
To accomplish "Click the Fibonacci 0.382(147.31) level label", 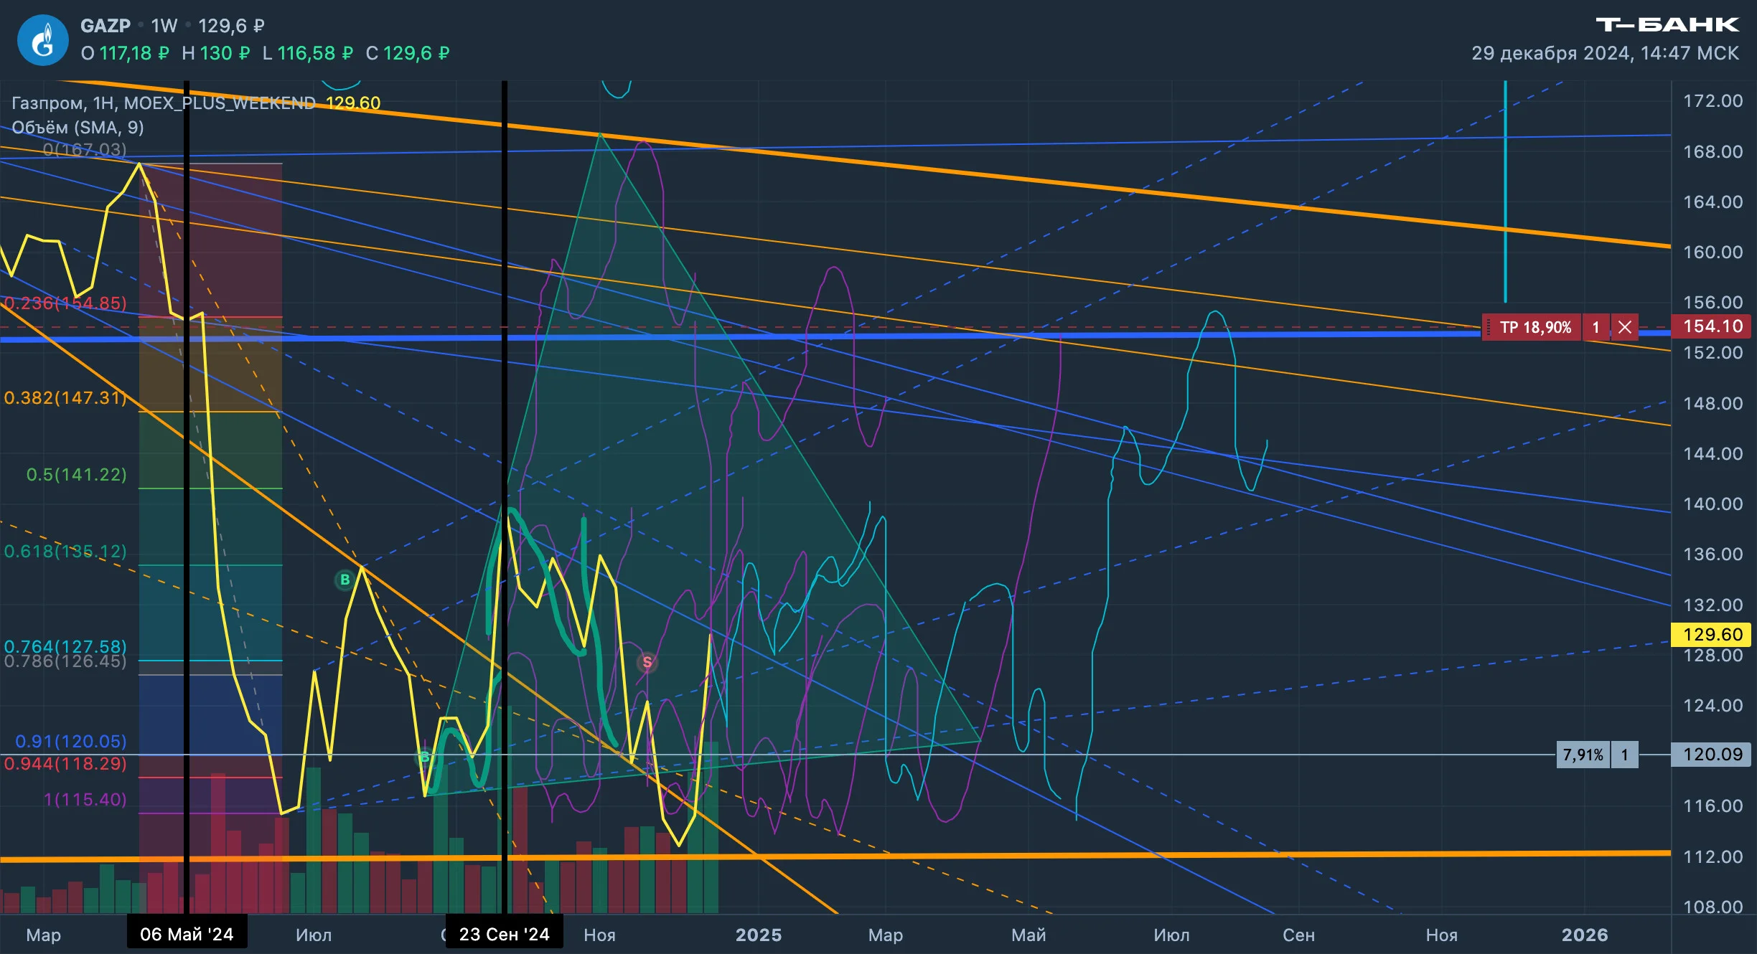I will tap(65, 398).
